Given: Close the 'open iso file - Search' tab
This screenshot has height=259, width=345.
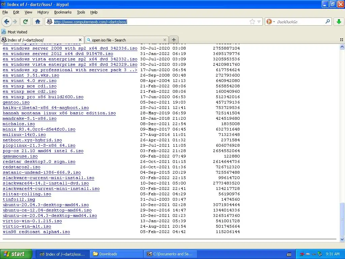Looking at the screenshot, I should (164, 40).
